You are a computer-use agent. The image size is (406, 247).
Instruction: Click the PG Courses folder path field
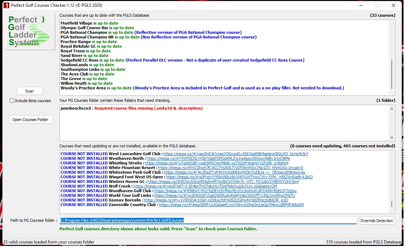208,221
